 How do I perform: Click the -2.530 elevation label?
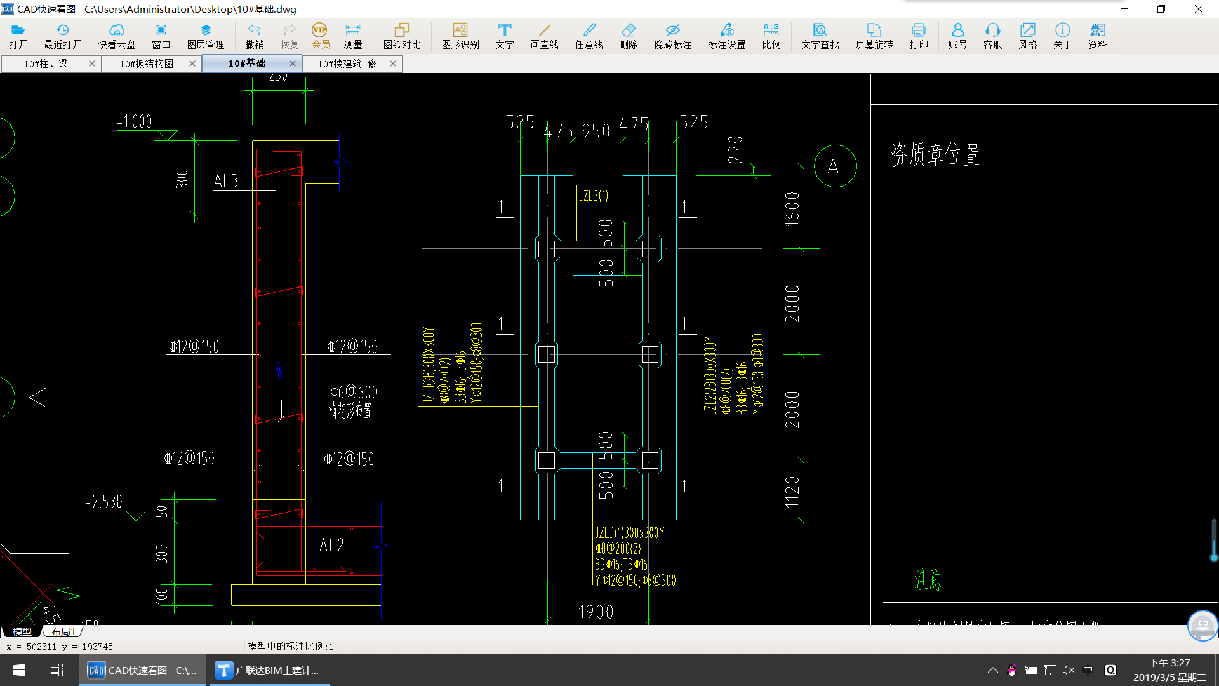[x=104, y=502]
